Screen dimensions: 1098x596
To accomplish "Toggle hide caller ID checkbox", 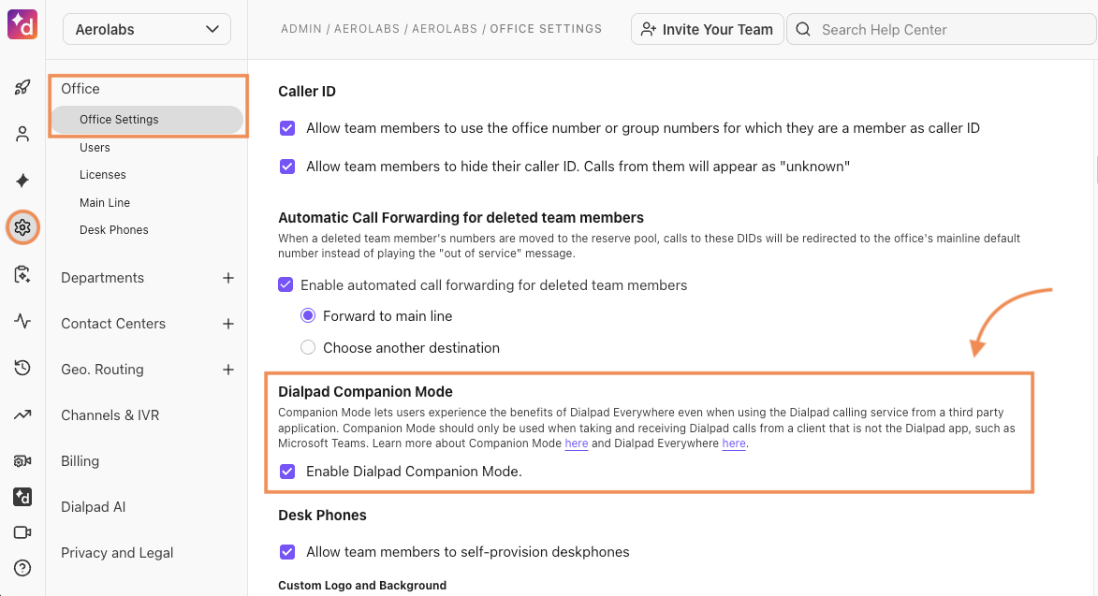I will point(287,167).
